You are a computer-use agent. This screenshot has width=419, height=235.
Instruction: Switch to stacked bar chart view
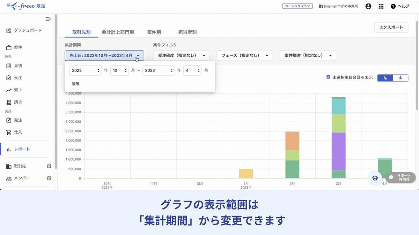click(x=385, y=78)
